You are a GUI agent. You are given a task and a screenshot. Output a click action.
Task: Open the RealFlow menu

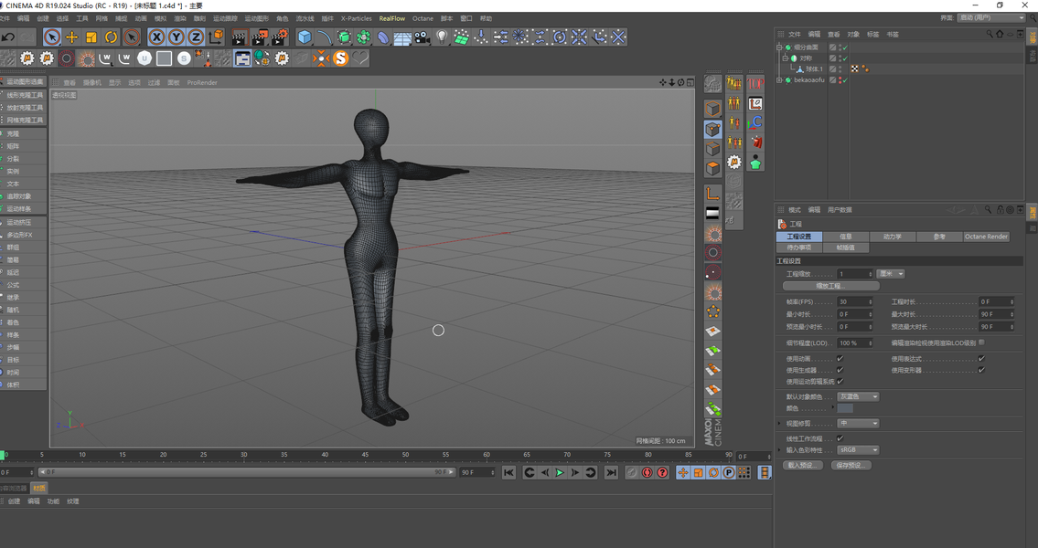[x=391, y=18]
